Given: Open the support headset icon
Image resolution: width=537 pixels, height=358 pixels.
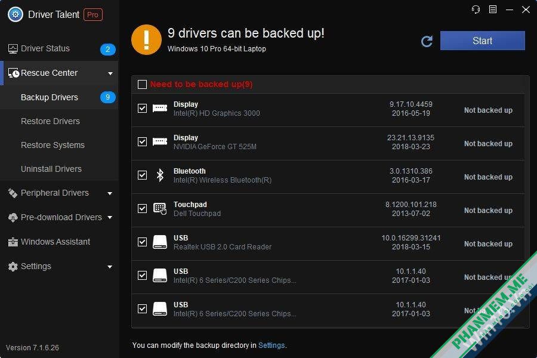Looking at the screenshot, I should [476, 10].
